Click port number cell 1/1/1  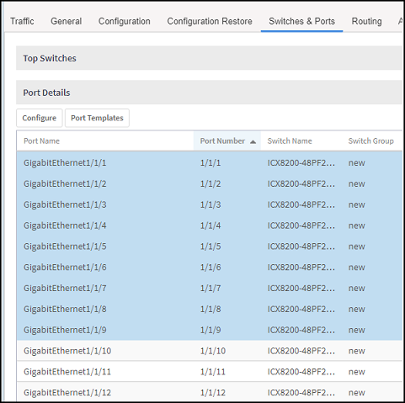click(x=210, y=162)
